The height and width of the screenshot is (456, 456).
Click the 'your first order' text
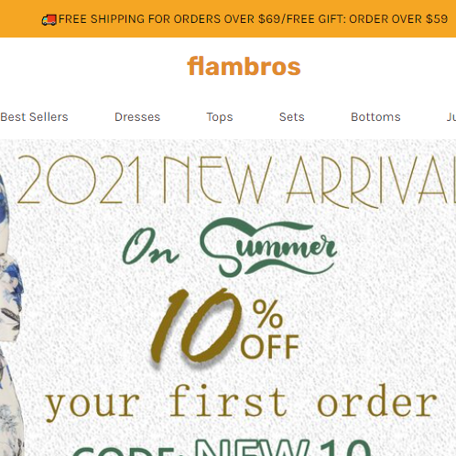click(x=241, y=402)
